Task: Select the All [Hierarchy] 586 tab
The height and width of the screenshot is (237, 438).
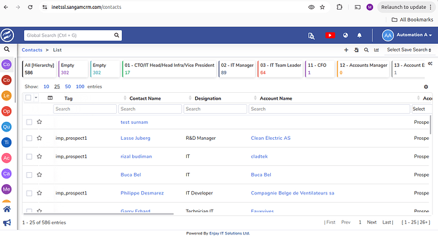Action: [x=39, y=69]
